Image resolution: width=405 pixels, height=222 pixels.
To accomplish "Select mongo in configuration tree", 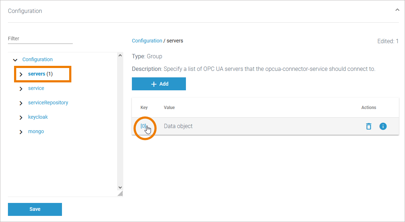I will [x=36, y=131].
